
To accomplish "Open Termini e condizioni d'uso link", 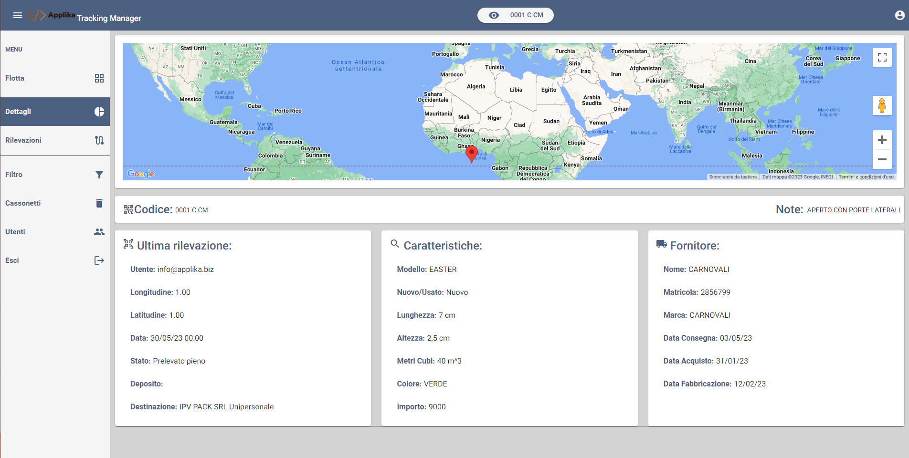I will (866, 177).
